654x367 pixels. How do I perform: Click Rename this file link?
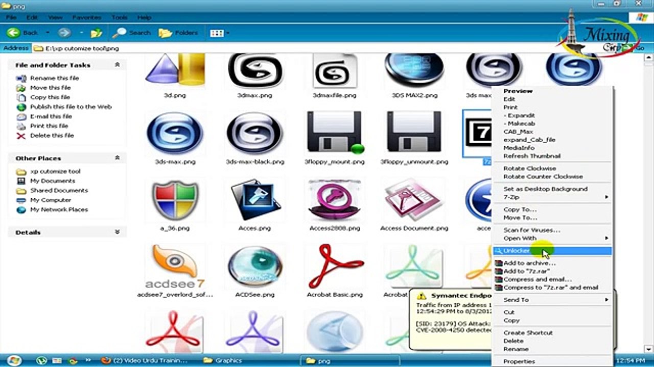pyautogui.click(x=54, y=78)
